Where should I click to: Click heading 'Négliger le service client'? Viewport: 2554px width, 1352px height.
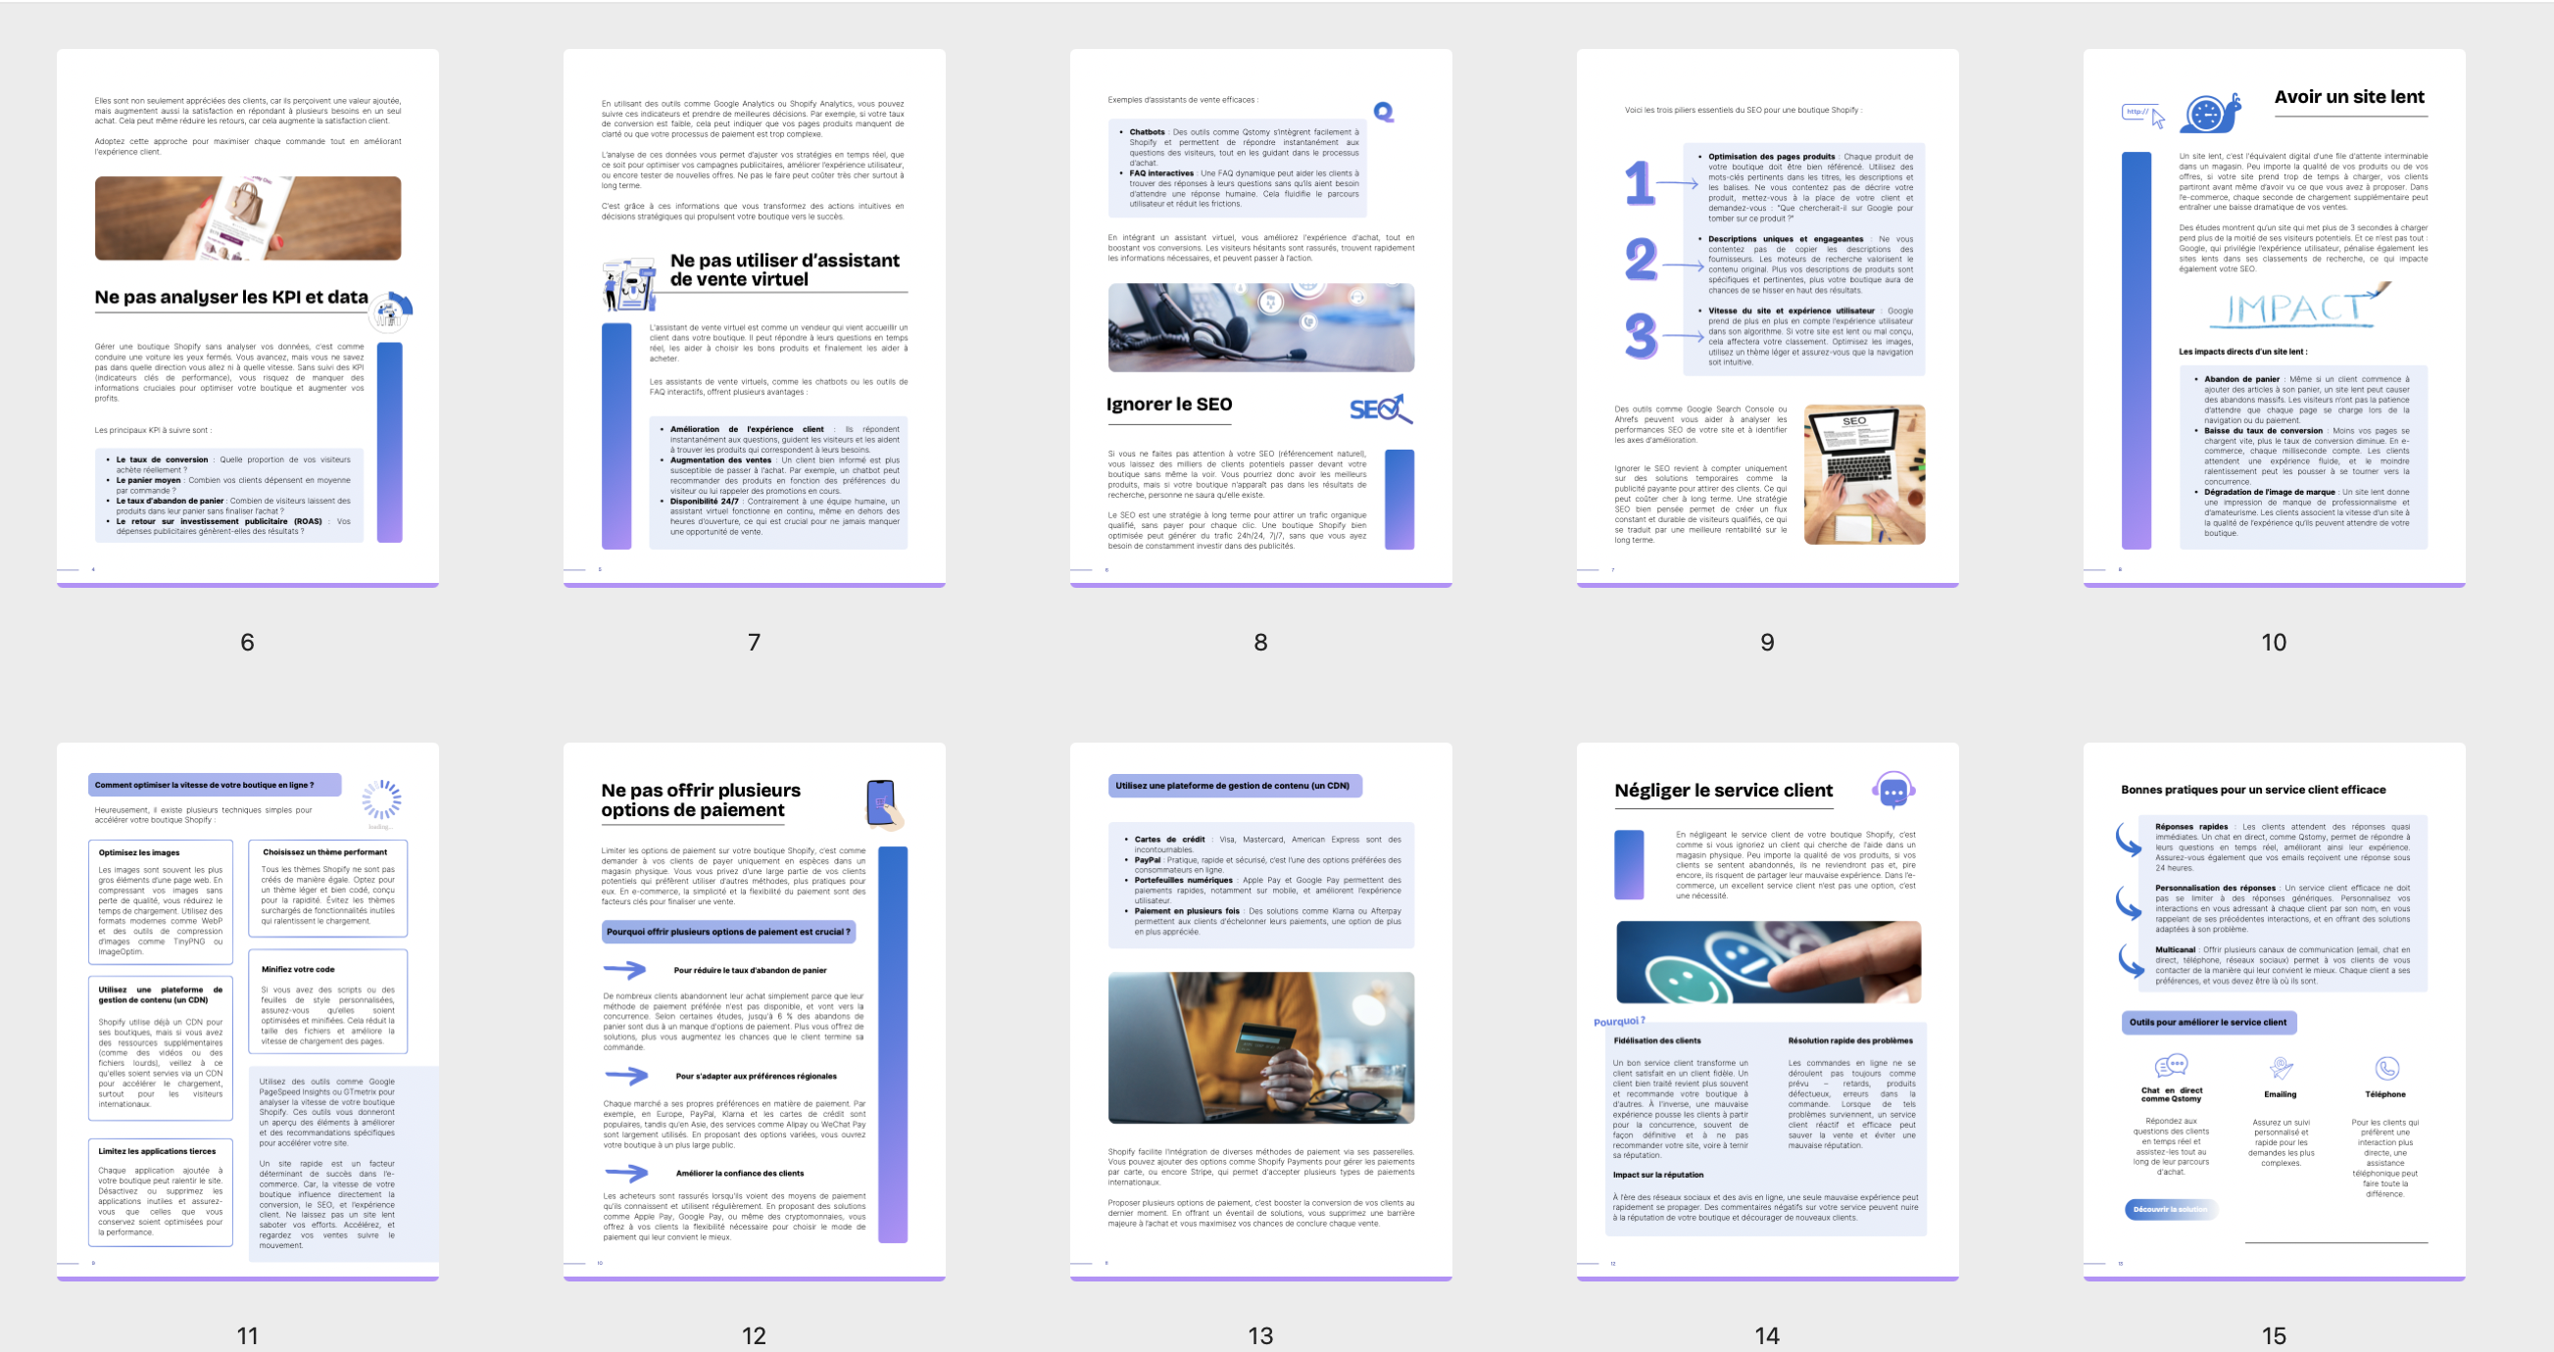[1723, 791]
